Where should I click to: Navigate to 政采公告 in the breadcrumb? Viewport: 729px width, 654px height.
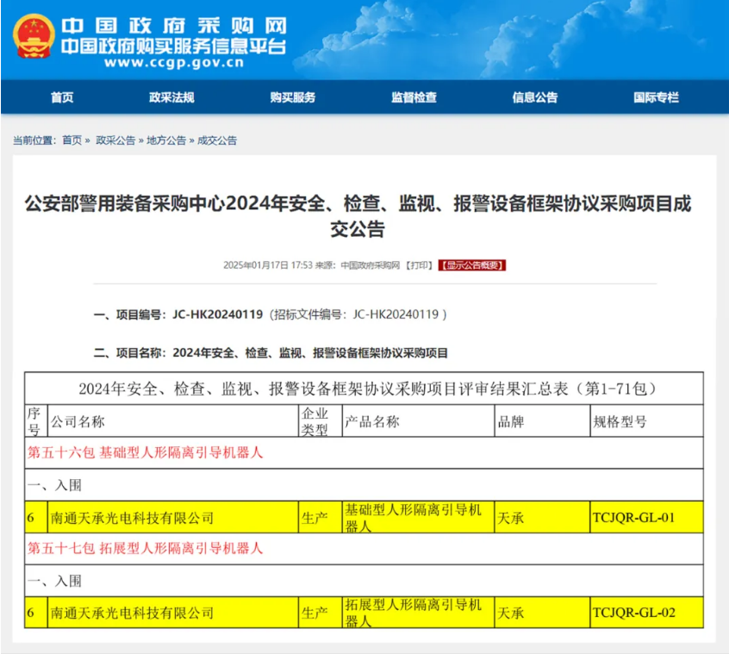[x=115, y=140]
